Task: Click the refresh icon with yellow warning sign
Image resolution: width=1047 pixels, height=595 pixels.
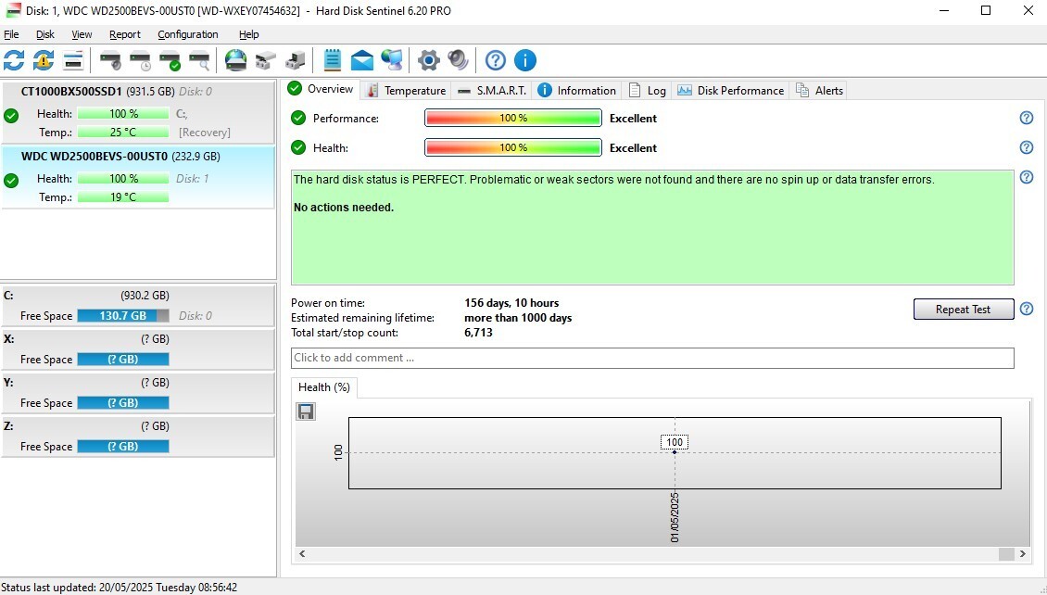Action: coord(44,61)
